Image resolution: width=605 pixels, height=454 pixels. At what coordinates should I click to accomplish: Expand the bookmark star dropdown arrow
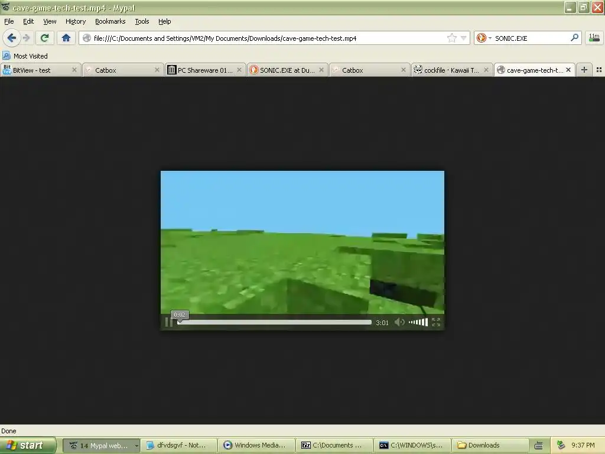463,38
